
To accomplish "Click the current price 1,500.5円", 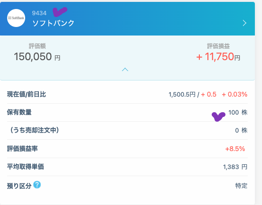I will coord(182,95).
